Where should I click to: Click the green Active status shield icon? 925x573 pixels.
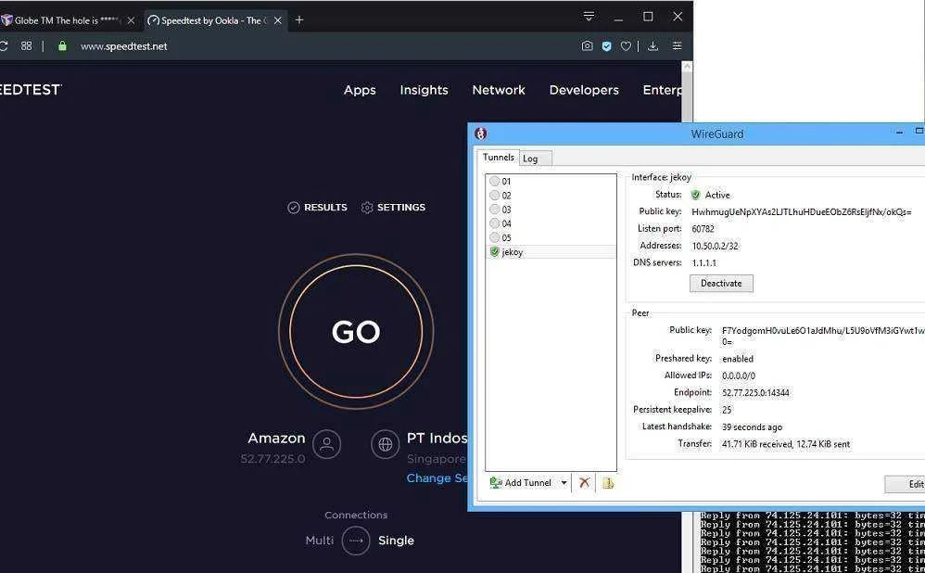point(695,195)
